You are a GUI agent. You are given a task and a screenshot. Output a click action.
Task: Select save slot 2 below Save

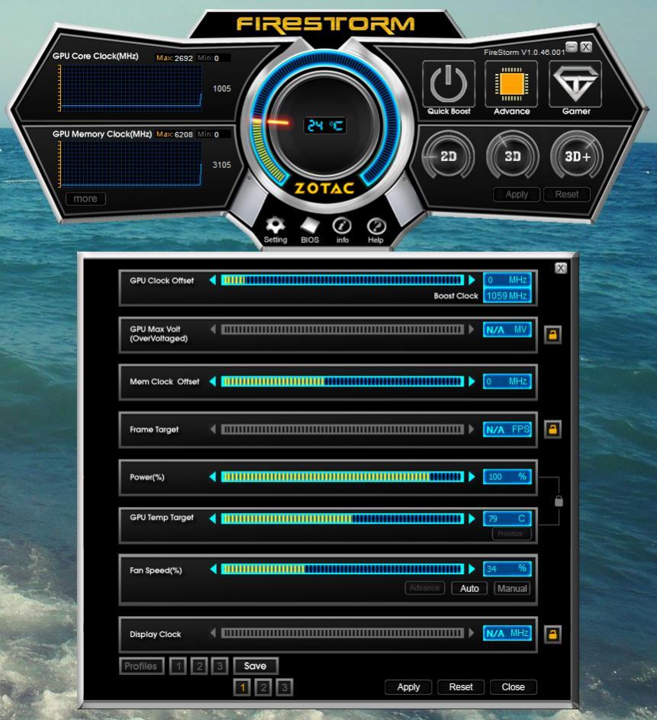pyautogui.click(x=263, y=687)
